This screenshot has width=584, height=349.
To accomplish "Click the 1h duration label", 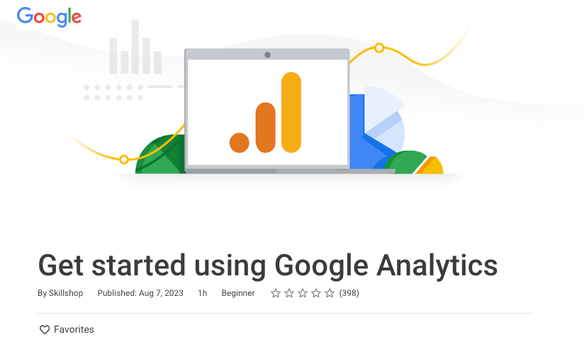I will (x=202, y=293).
